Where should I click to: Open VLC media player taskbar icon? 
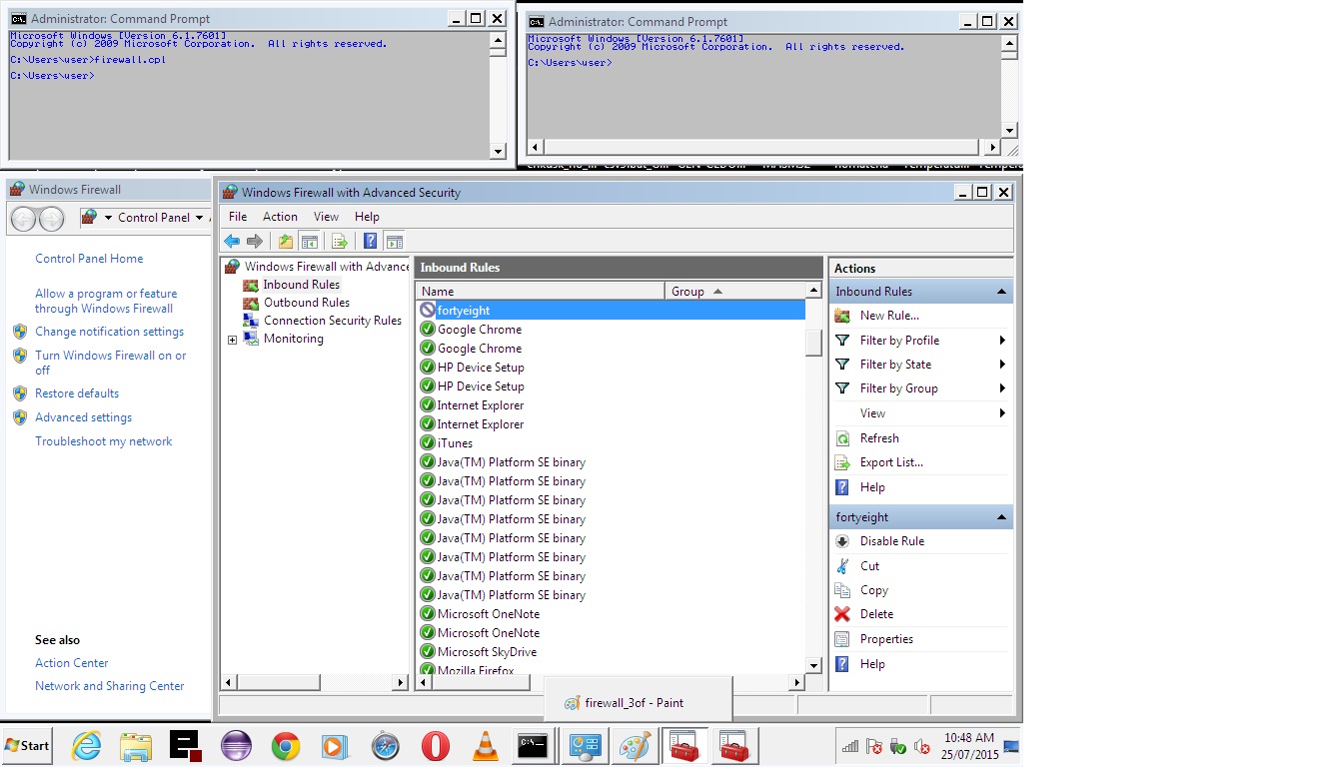click(485, 746)
